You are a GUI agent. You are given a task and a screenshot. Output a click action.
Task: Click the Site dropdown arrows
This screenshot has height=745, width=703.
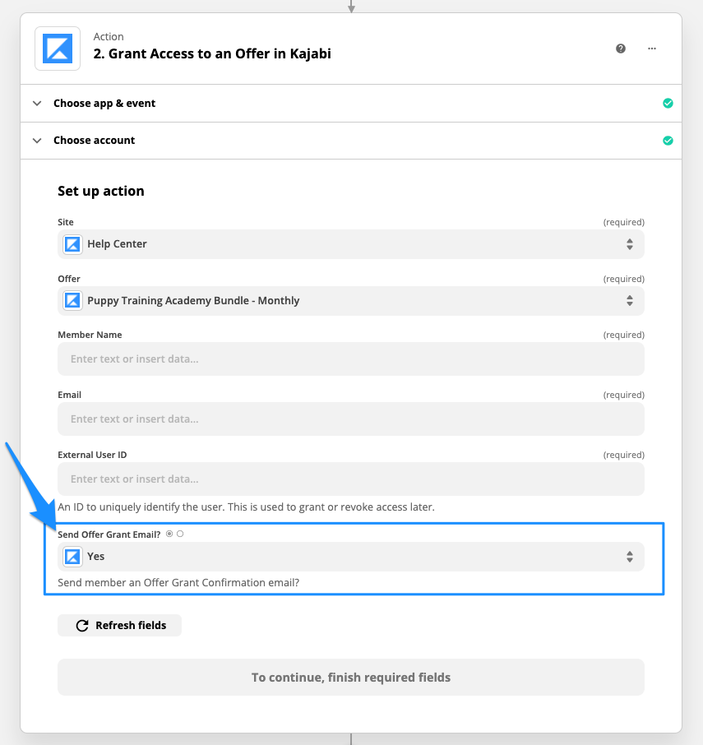629,244
